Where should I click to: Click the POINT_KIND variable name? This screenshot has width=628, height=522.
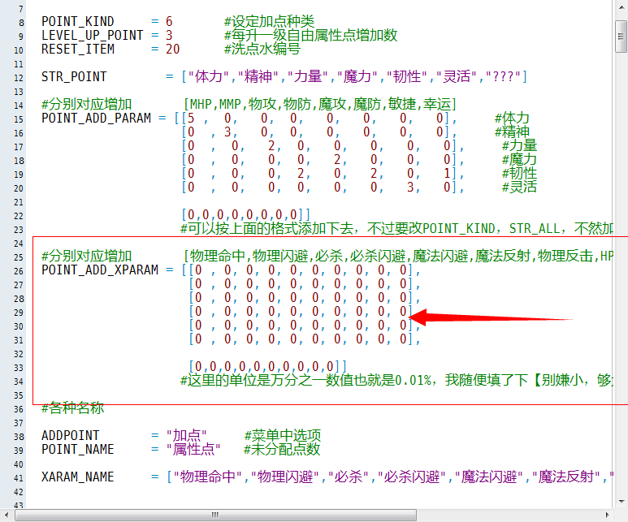78,22
